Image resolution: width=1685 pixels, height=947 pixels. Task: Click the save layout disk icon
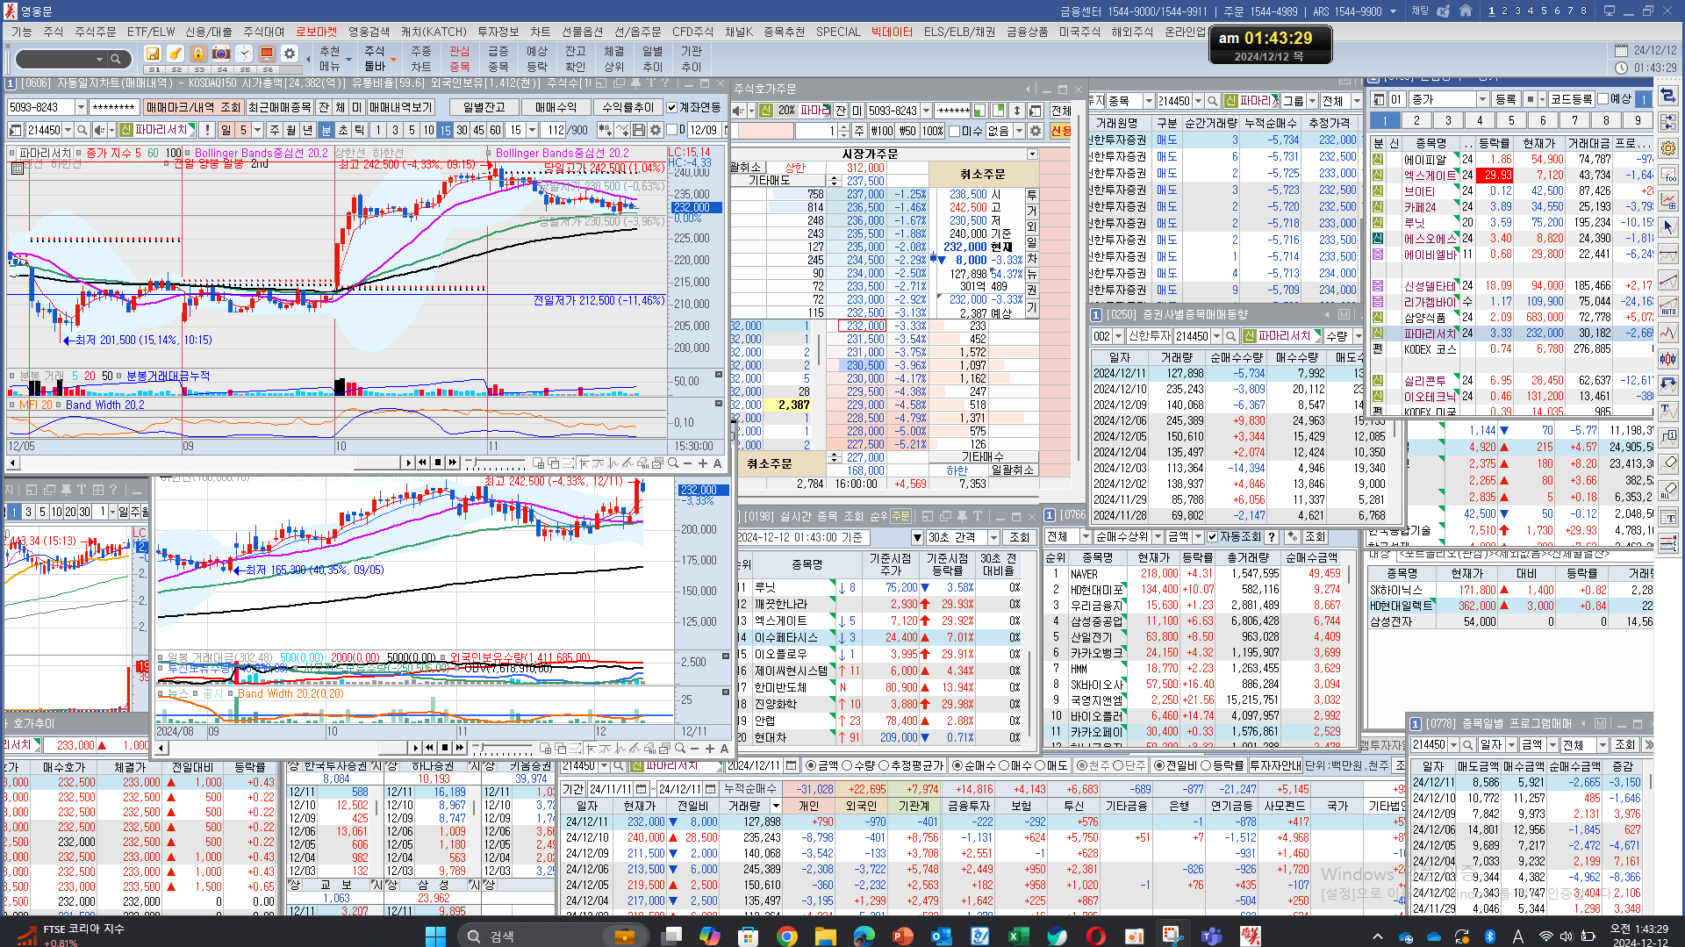153,54
